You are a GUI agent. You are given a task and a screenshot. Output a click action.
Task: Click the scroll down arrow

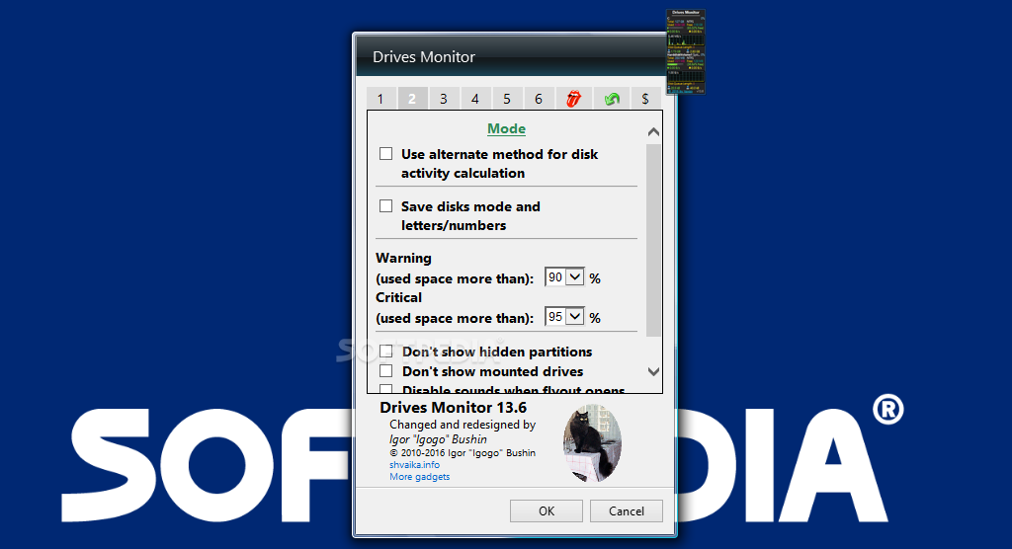[653, 371]
